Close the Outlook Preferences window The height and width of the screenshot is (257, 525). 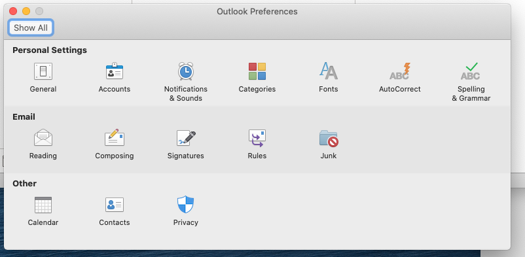pos(13,11)
